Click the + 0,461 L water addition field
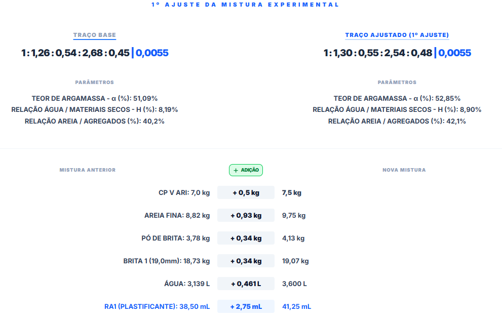 click(246, 284)
